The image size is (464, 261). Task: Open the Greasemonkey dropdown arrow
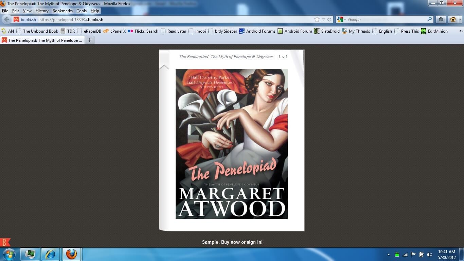460,19
